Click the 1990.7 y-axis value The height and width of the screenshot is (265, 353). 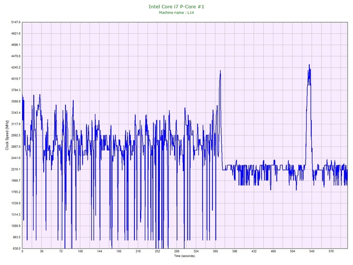point(16,181)
